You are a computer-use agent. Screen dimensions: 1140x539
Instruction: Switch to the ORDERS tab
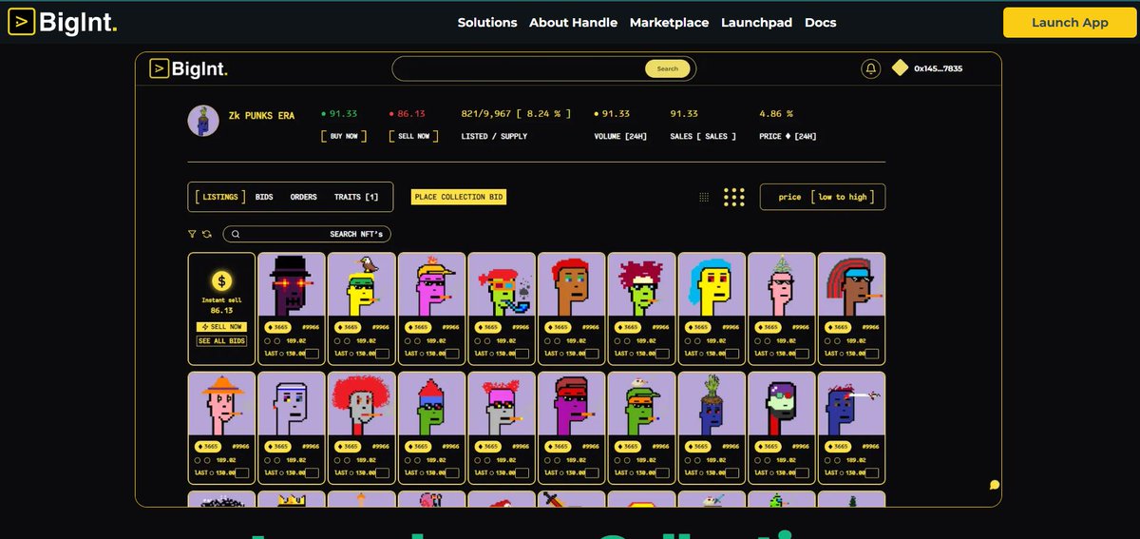pos(304,197)
